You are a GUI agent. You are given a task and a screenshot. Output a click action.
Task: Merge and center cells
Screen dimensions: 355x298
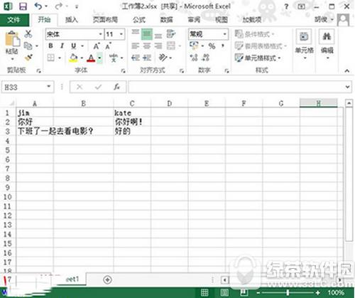(x=171, y=46)
